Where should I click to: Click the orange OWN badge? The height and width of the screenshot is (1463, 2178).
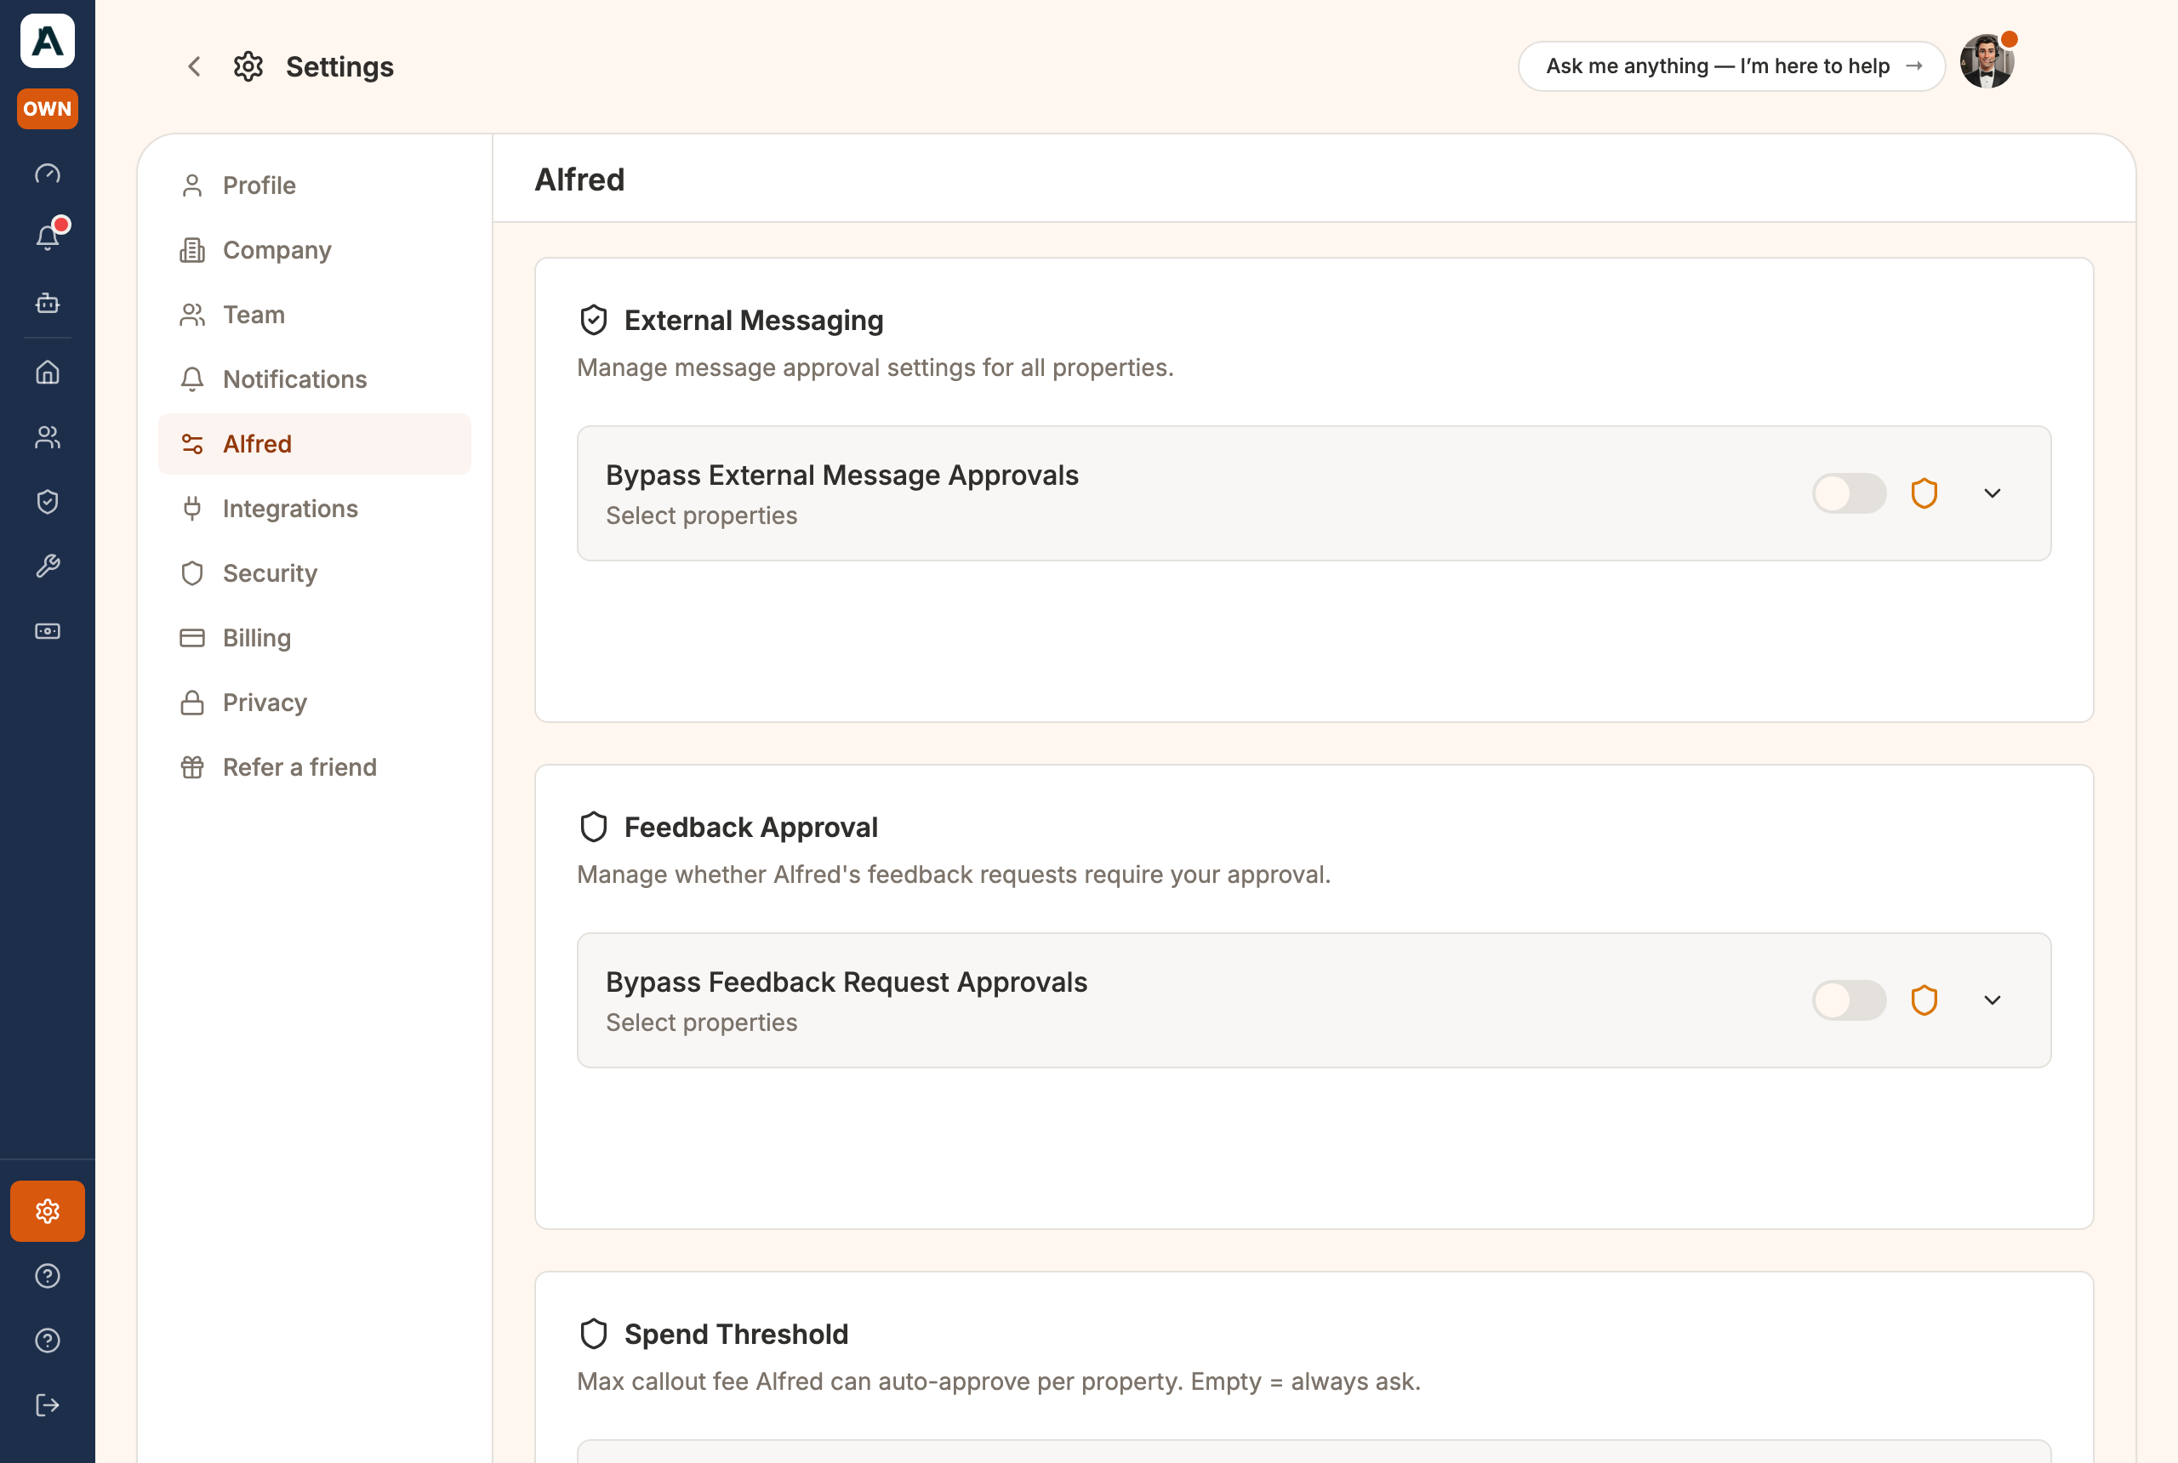48,108
